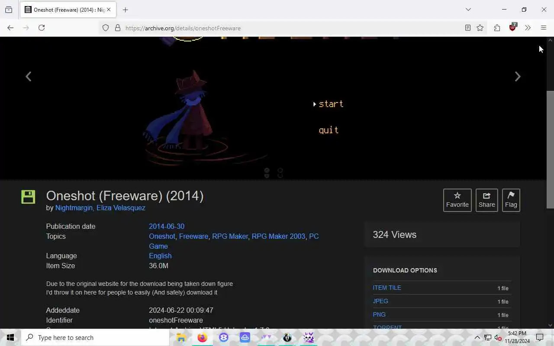Show hidden system tray icons

click(x=477, y=337)
